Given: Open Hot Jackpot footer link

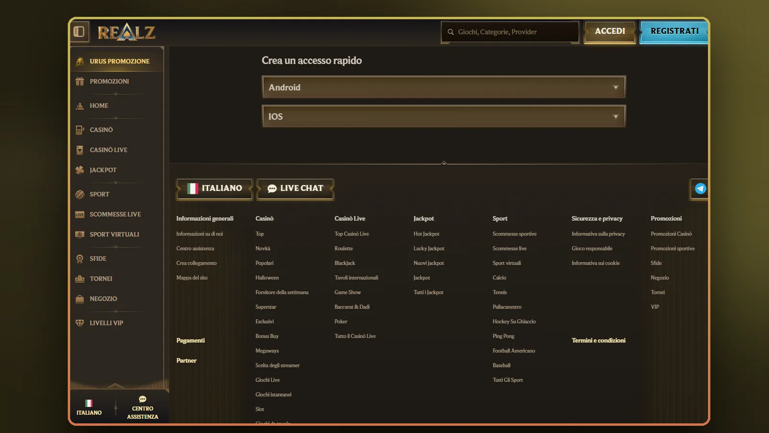Looking at the screenshot, I should pos(426,234).
